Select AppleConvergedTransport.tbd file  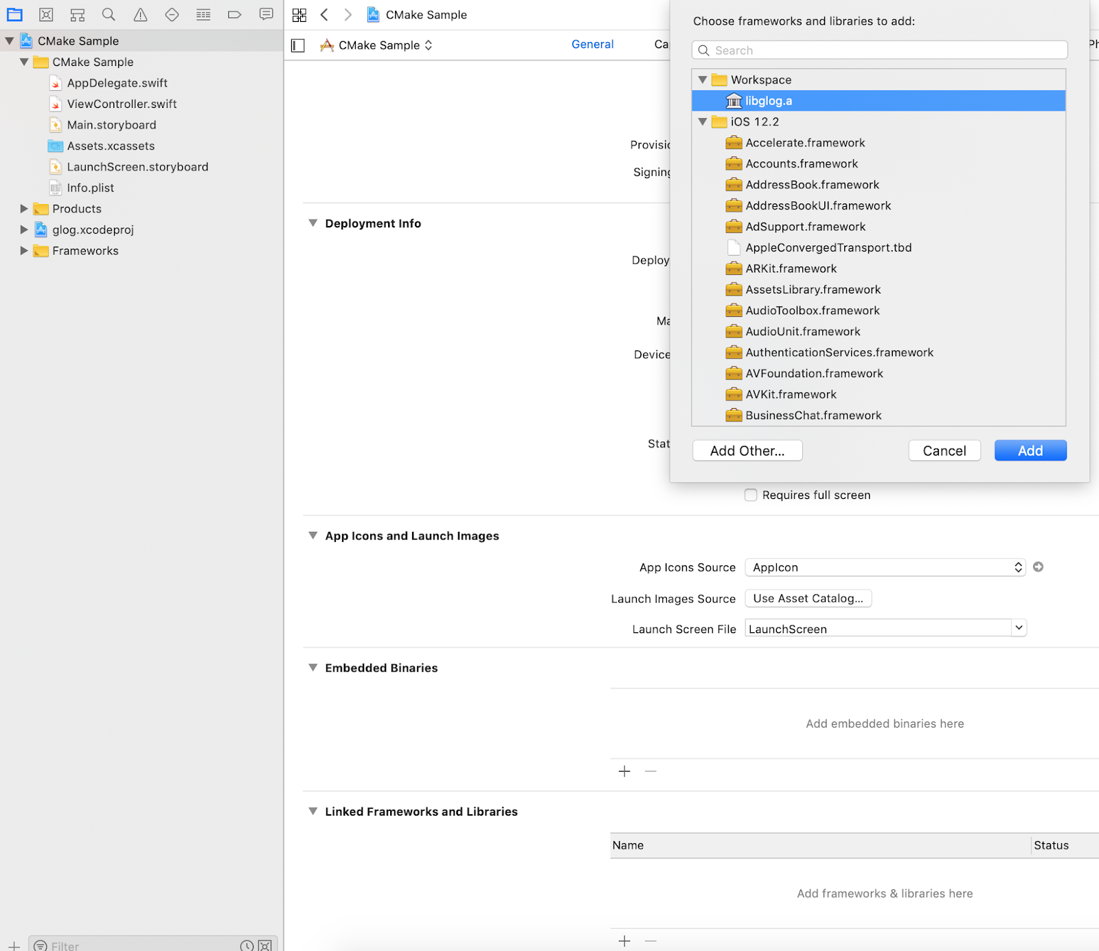(x=879, y=247)
